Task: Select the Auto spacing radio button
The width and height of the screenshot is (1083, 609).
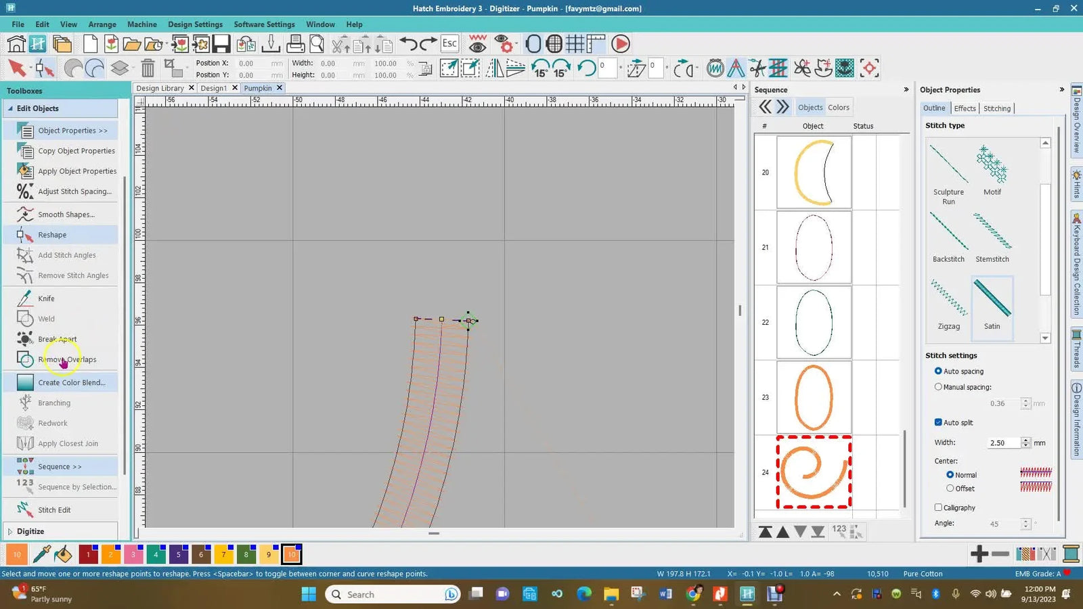Action: click(x=938, y=371)
